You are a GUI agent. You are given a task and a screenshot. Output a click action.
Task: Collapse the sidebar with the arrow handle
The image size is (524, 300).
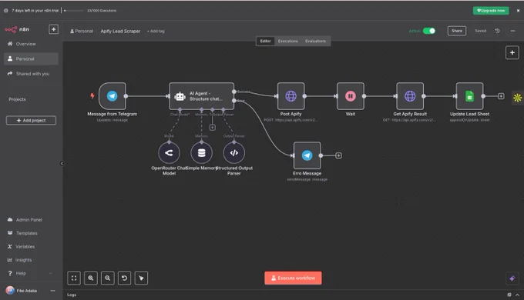click(62, 163)
